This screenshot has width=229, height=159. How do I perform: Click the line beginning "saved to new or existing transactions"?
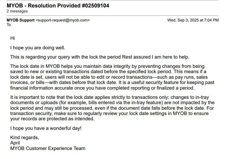108,72
